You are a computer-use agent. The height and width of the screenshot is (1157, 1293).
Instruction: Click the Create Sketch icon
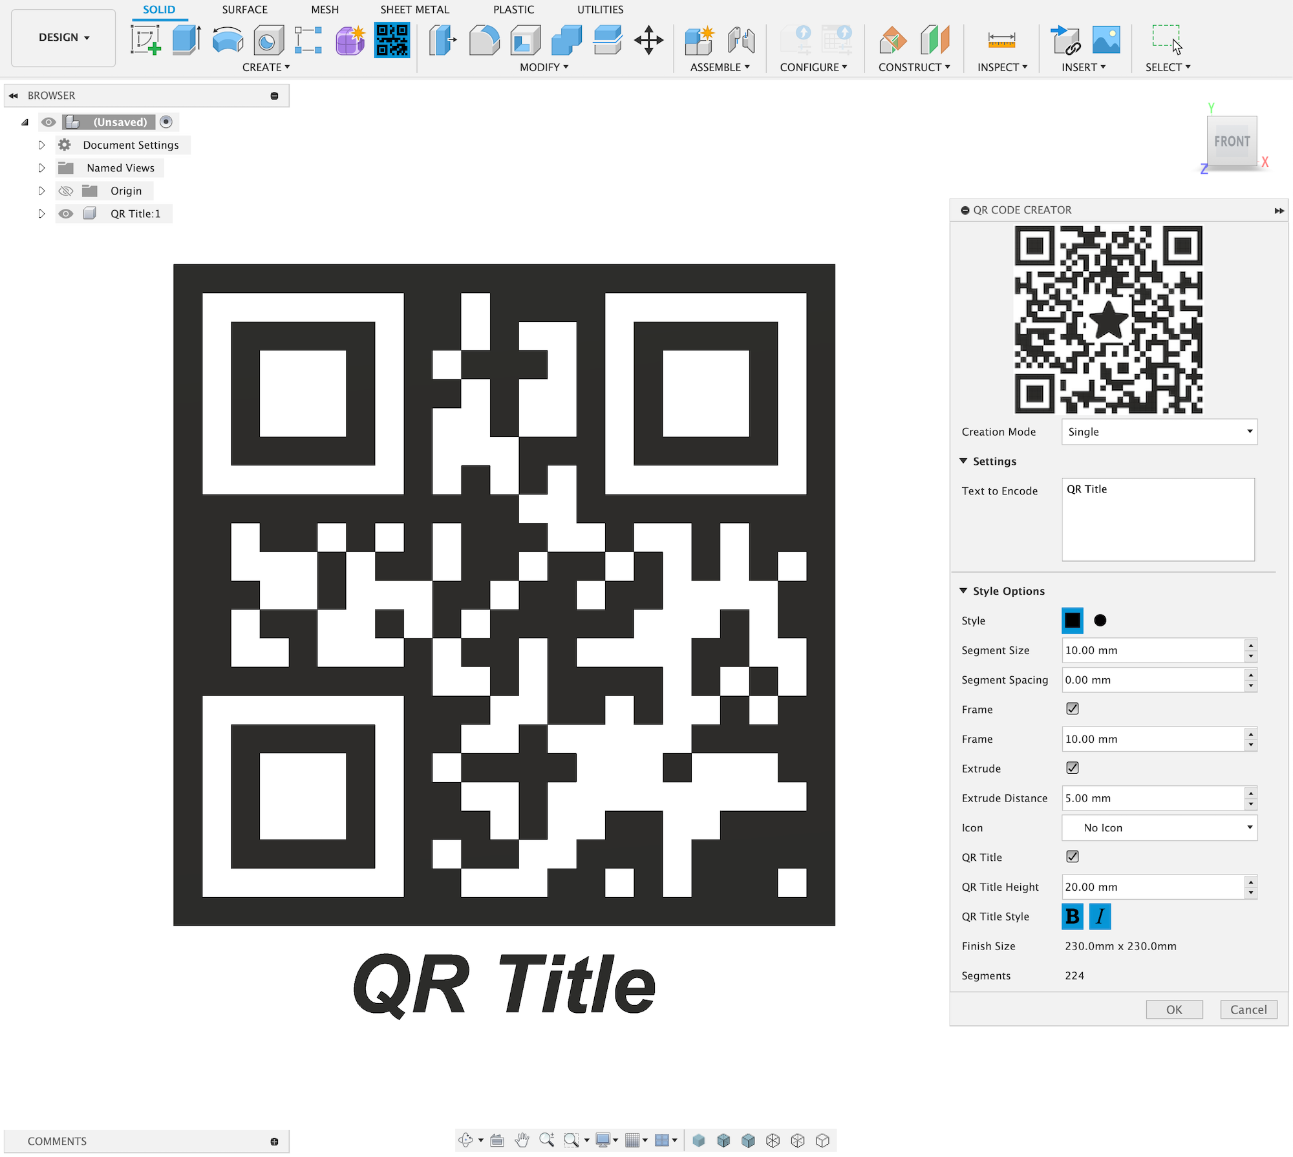[145, 40]
